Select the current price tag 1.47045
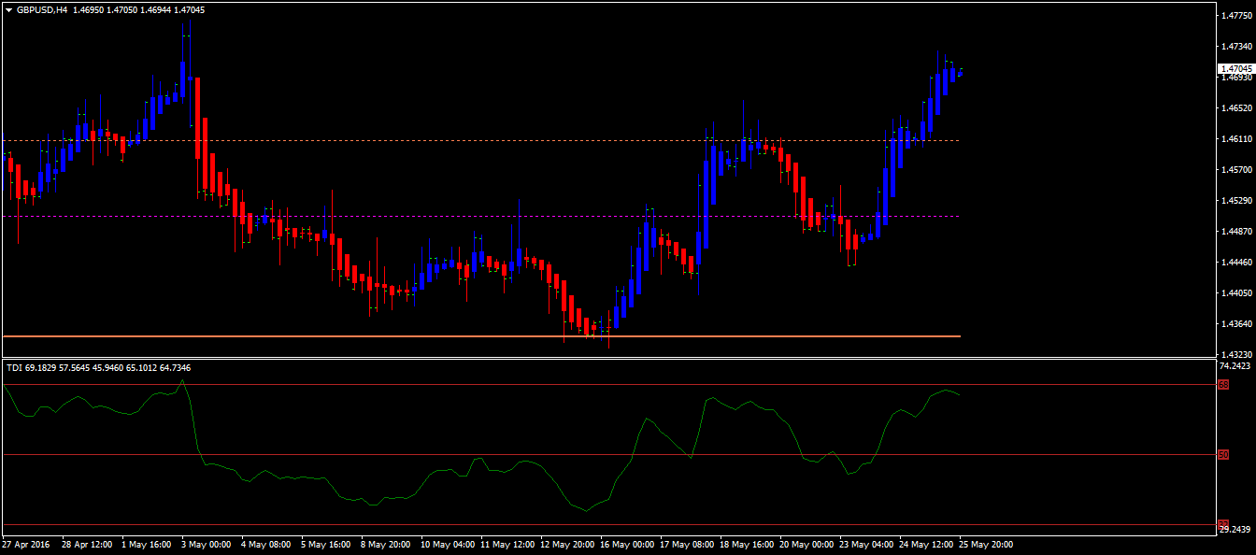The image size is (1256, 555). coord(1236,68)
